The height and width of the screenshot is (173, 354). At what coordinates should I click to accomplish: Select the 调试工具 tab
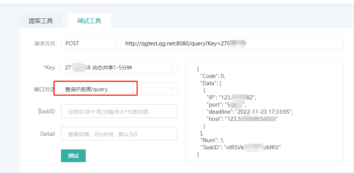click(89, 21)
